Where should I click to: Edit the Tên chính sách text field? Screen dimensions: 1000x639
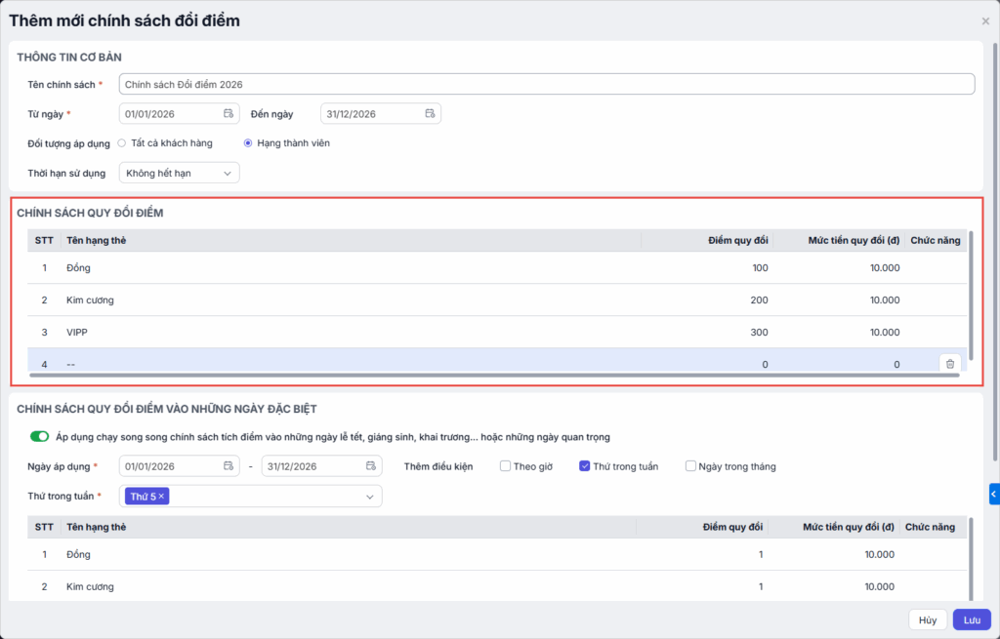point(547,85)
